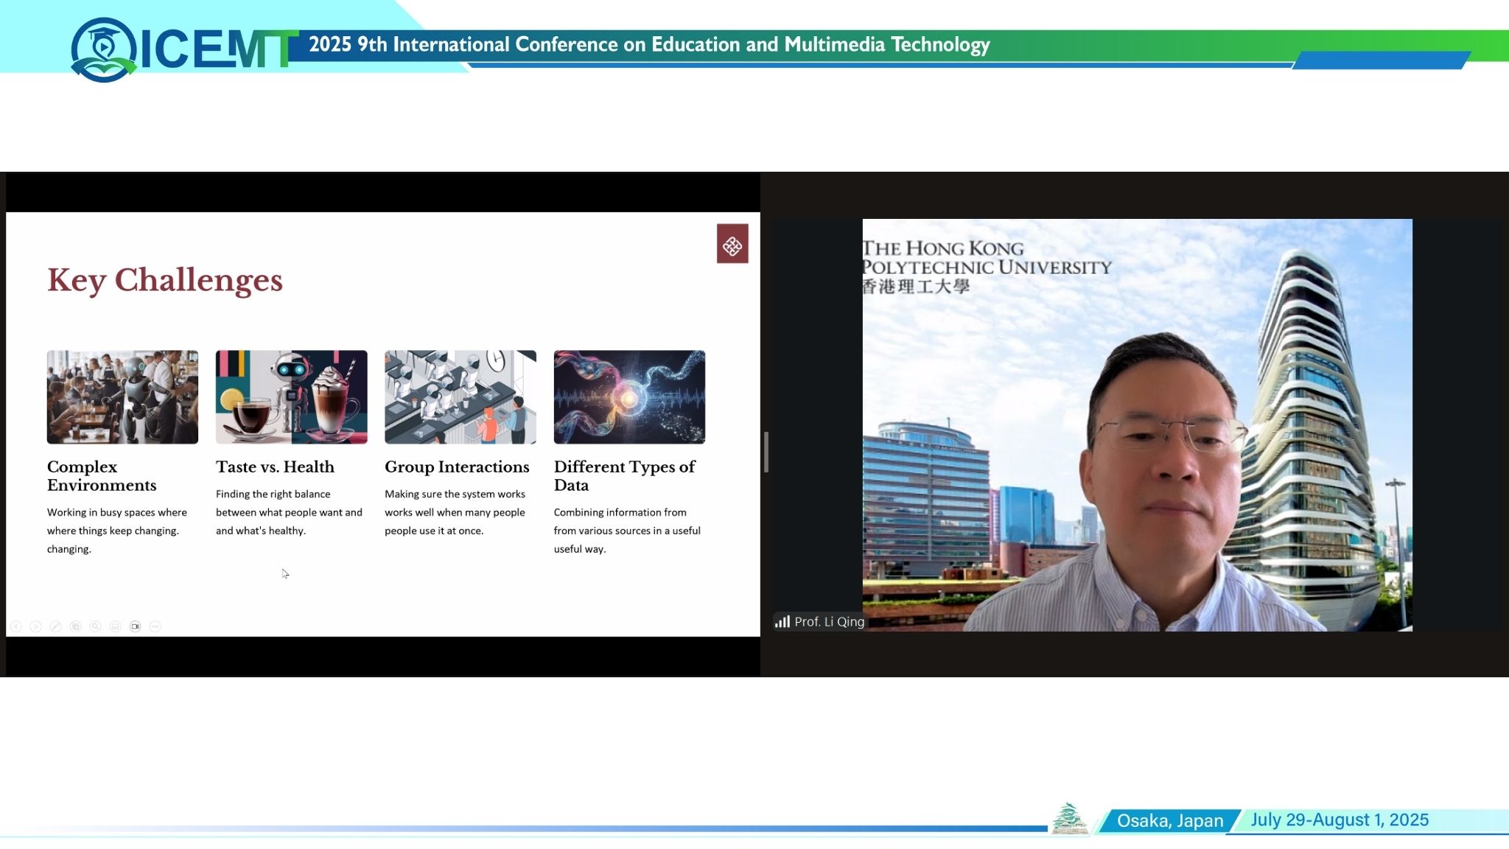Click the Osaka, Japan location banner
Viewport: 1509px width, 849px height.
tap(1169, 820)
